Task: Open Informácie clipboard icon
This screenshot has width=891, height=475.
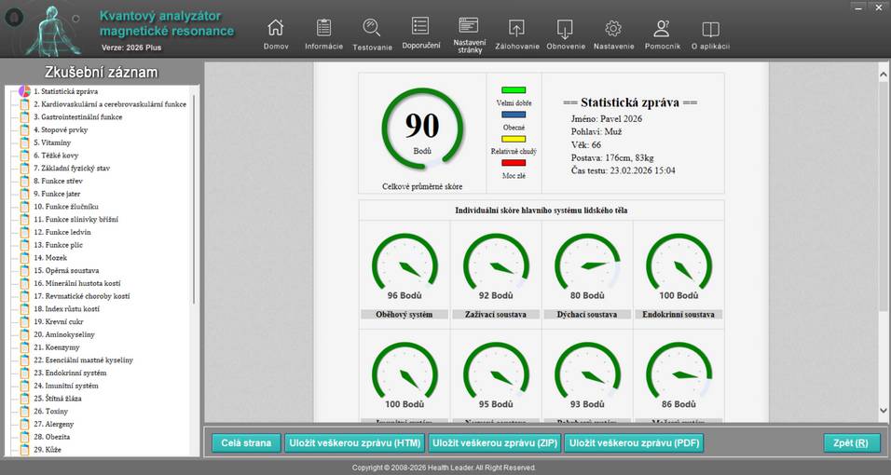Action: pos(324,27)
